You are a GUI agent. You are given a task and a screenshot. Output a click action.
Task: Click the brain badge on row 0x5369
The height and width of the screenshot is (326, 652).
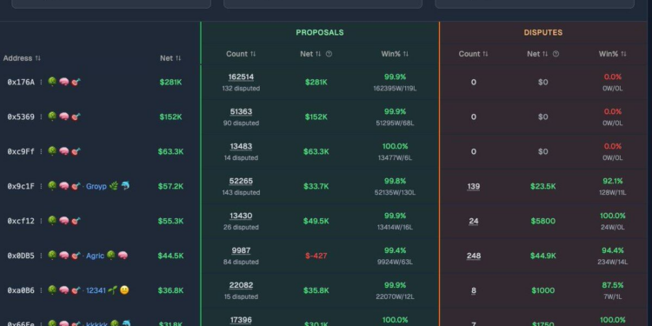(x=63, y=116)
